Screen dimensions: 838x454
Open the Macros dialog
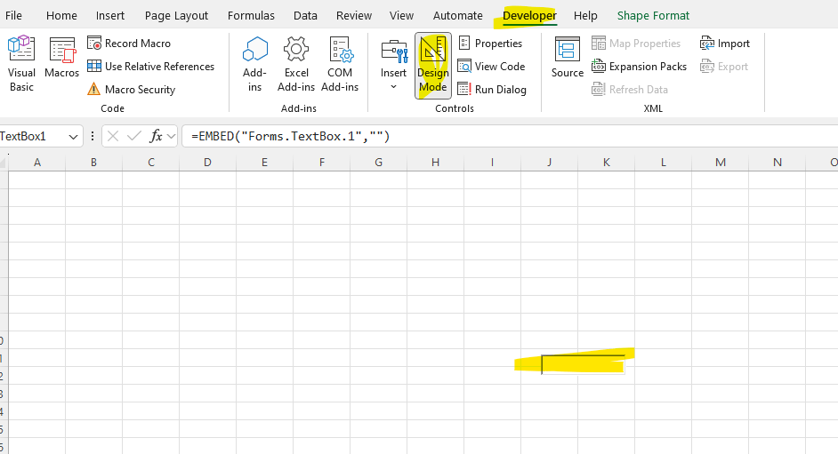[x=62, y=58]
